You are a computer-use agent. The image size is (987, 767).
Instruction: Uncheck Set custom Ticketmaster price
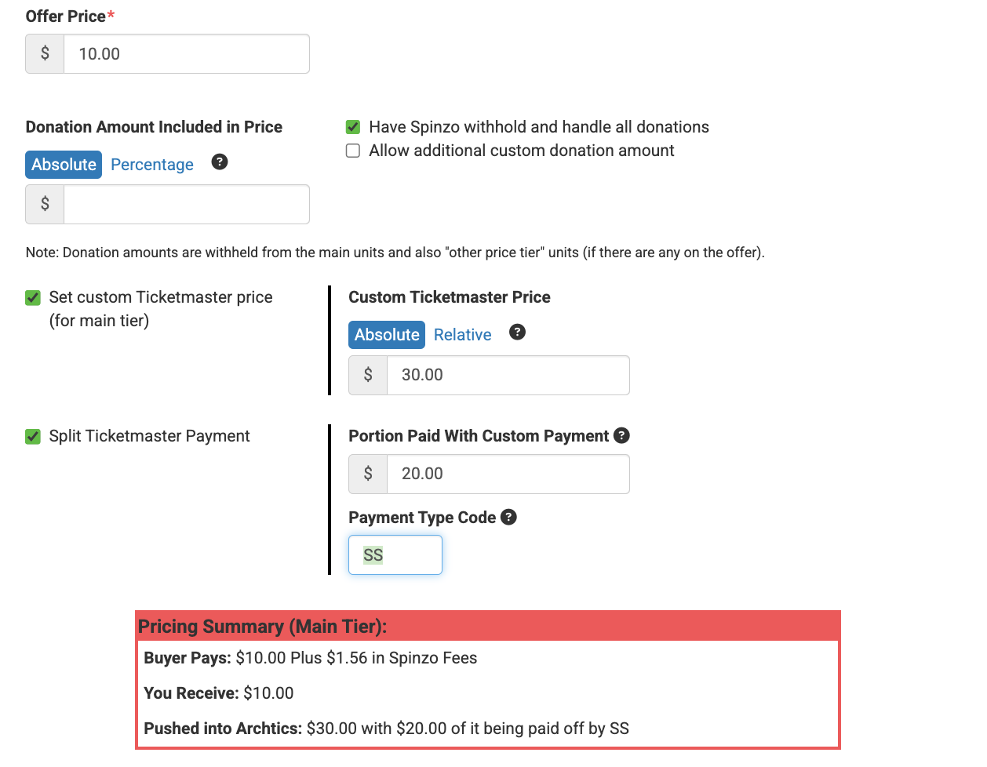(x=33, y=297)
